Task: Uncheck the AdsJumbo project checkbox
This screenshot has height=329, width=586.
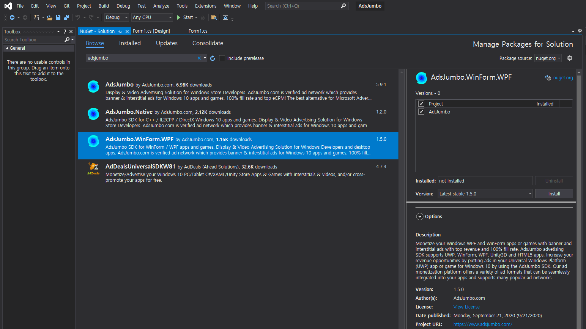Action: click(x=421, y=112)
